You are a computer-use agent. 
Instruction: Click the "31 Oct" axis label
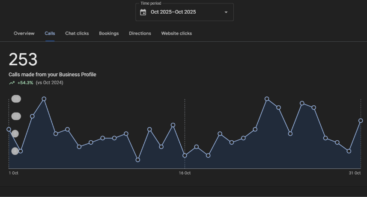point(355,173)
